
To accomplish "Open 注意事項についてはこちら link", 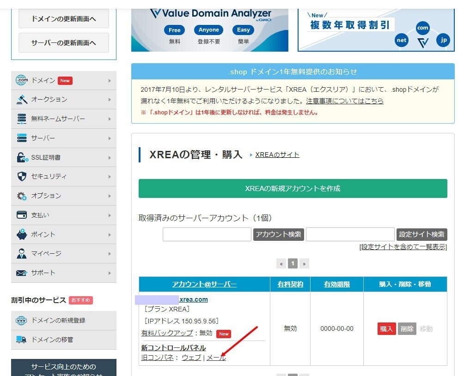I will [x=345, y=101].
